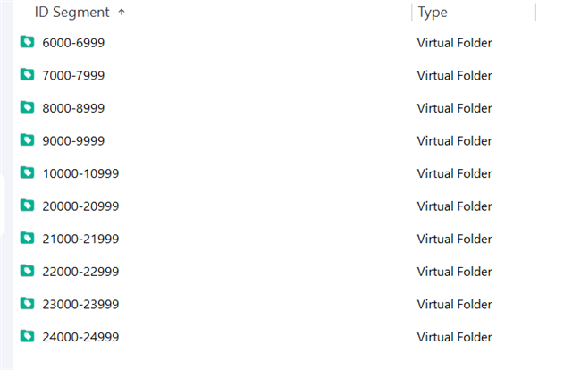This screenshot has height=370, width=572.
Task: Select the 21000-21999 folder icon
Action: 27,238
